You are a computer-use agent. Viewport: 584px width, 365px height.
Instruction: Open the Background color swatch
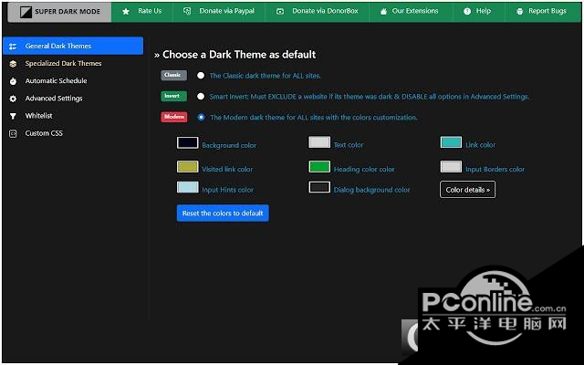[187, 142]
